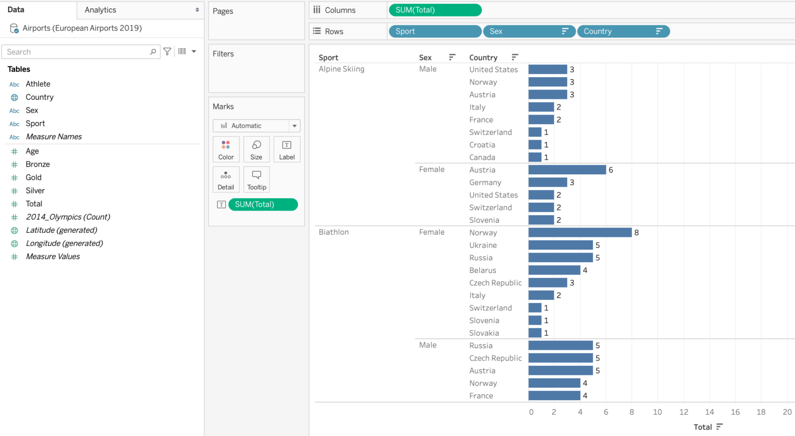This screenshot has height=436, width=795.
Task: Click the Label button in the Marks card
Action: coord(287,149)
